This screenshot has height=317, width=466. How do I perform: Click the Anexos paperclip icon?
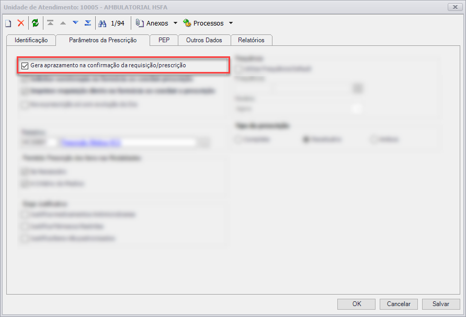(140, 23)
